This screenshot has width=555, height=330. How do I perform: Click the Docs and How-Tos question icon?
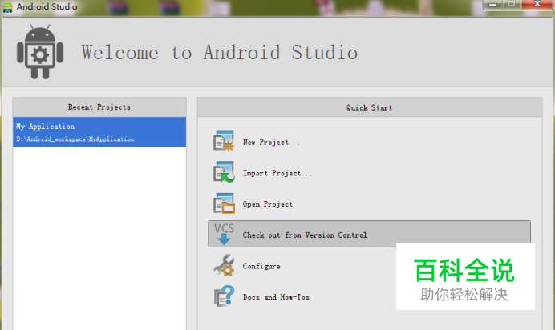tap(224, 296)
